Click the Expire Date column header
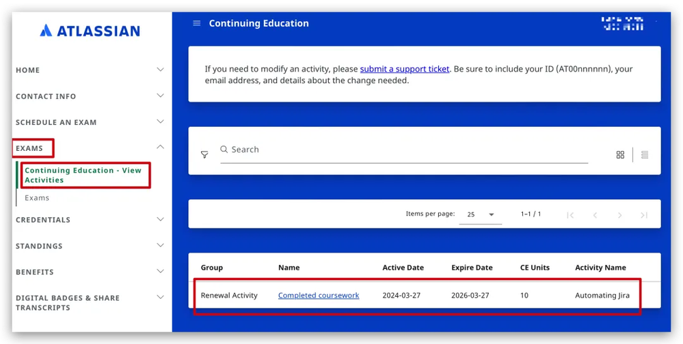Viewport: 683px width, 344px height. tap(472, 268)
